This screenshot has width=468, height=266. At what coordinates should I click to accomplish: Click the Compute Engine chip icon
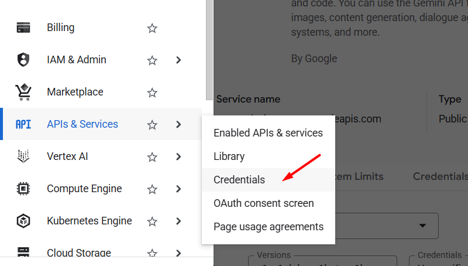23,189
